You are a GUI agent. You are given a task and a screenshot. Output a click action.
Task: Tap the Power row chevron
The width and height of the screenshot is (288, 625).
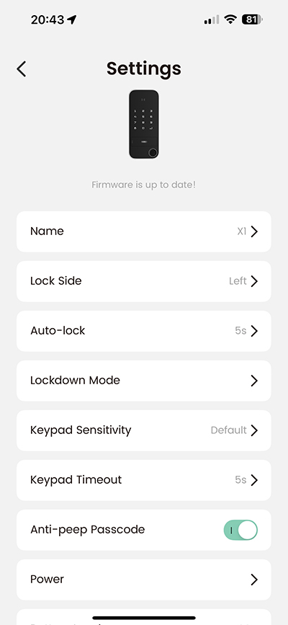point(254,580)
